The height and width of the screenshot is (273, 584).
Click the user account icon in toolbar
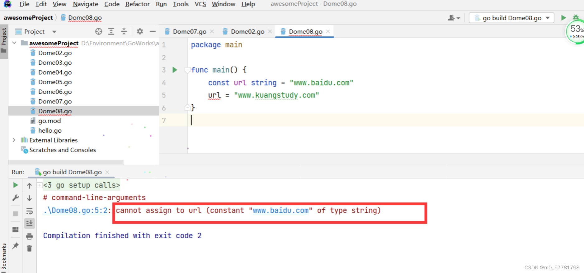point(454,18)
